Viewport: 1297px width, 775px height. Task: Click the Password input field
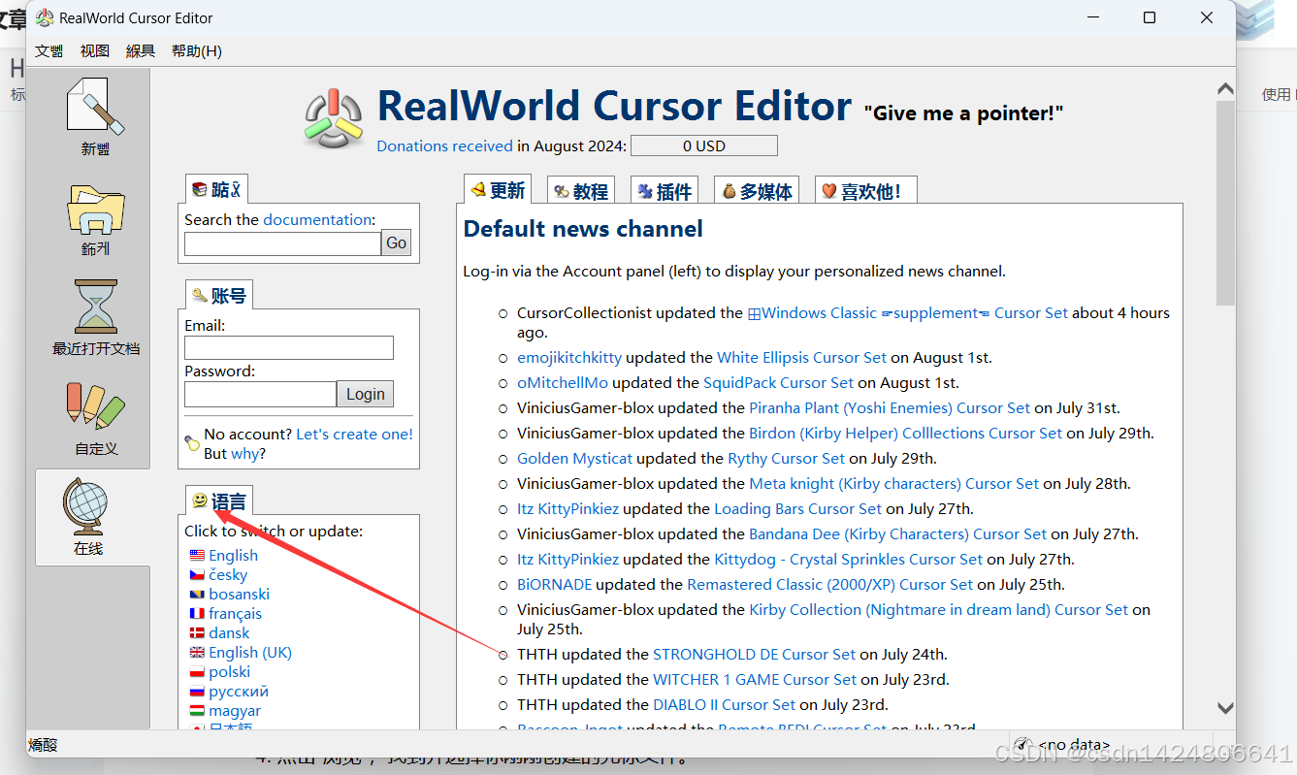(x=260, y=394)
